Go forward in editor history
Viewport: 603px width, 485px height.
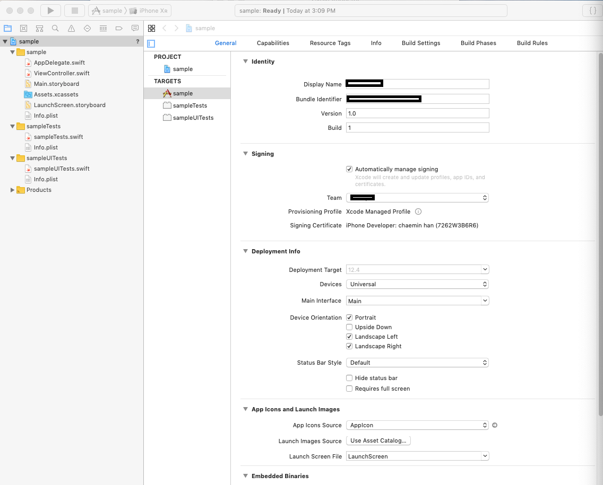(x=176, y=28)
